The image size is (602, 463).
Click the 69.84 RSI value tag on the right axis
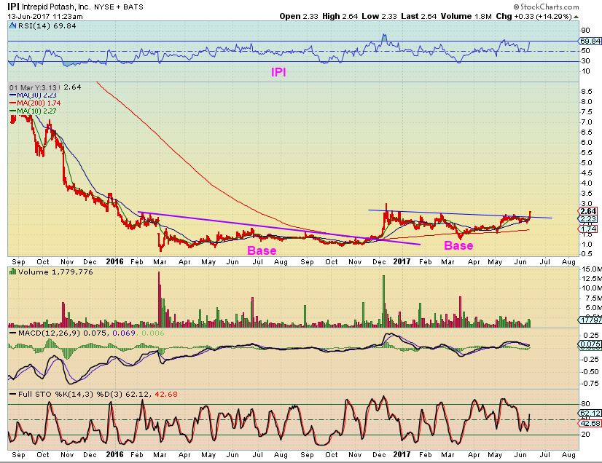point(590,41)
